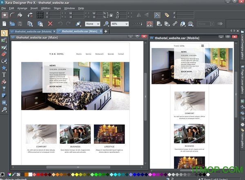
Task: Click the Link chain icon
Action: 175,24
